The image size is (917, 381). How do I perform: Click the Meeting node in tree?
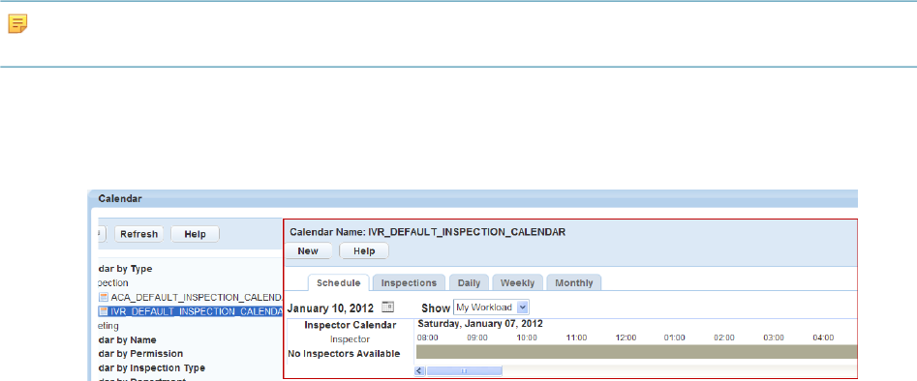click(x=108, y=326)
